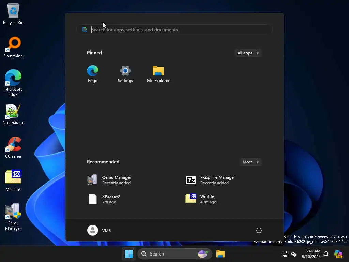
Task: Click the chevron beside All apps
Action: point(258,53)
